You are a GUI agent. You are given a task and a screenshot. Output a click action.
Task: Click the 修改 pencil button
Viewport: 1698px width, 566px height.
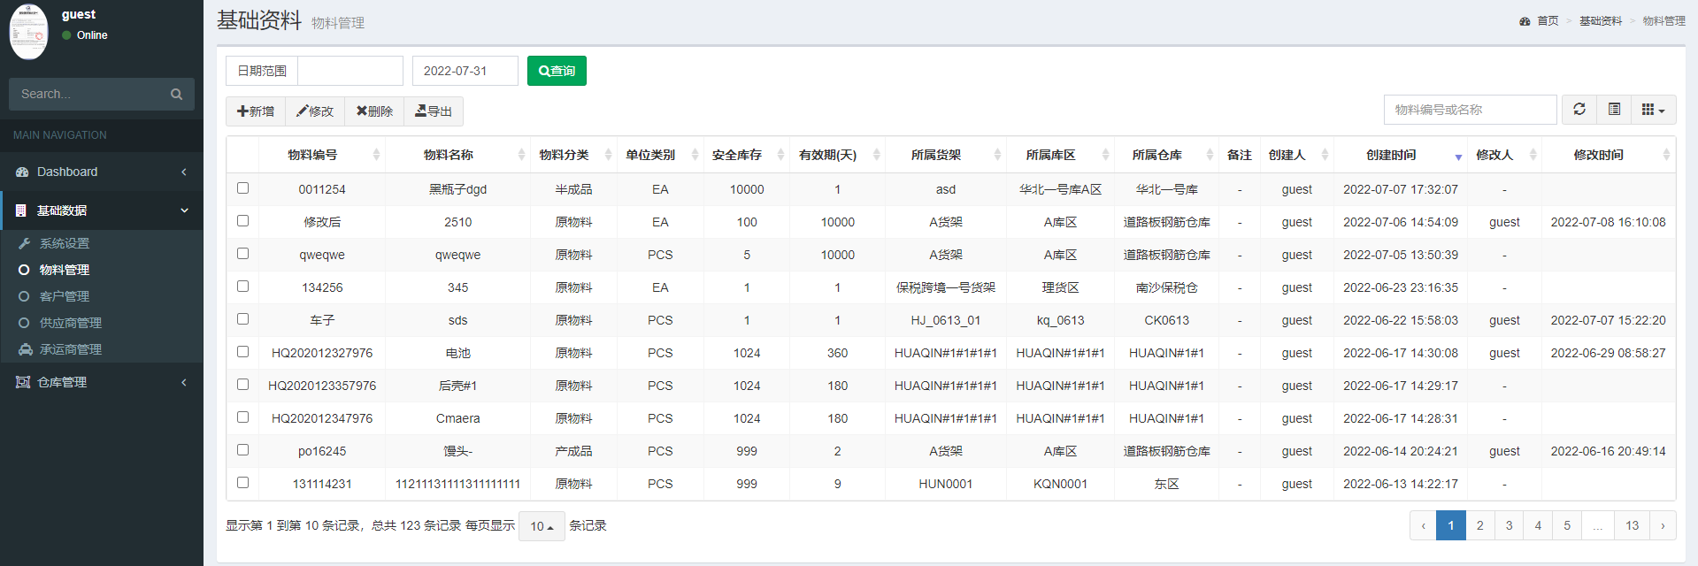pyautogui.click(x=315, y=111)
